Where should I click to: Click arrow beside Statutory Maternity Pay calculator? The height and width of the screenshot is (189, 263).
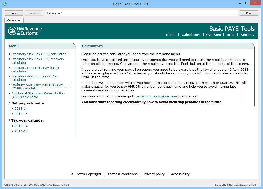tap(9, 68)
